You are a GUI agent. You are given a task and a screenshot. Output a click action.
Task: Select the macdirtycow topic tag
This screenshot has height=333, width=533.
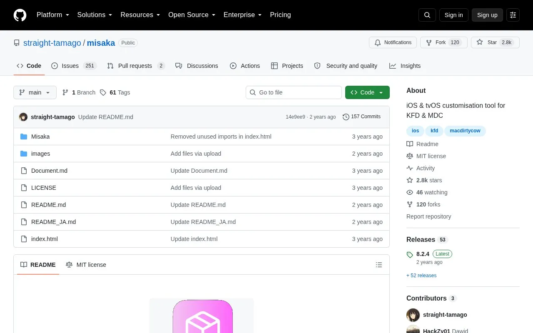(x=465, y=131)
